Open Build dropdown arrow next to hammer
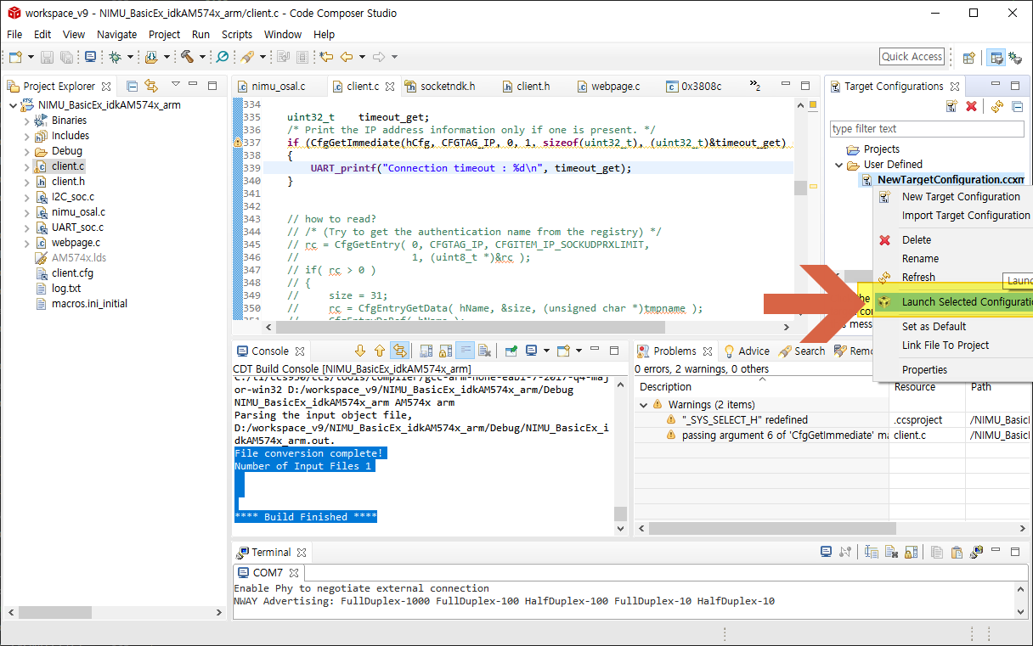 (x=202, y=57)
